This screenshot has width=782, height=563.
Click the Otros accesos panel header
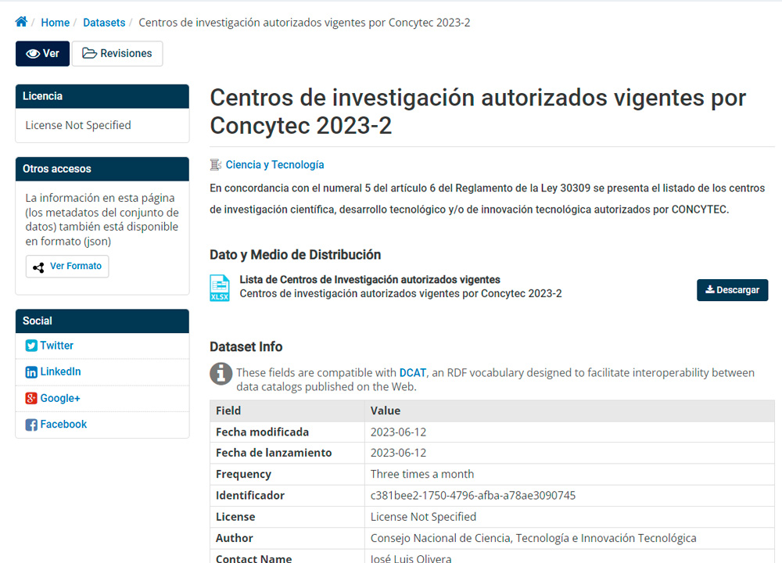pos(102,169)
